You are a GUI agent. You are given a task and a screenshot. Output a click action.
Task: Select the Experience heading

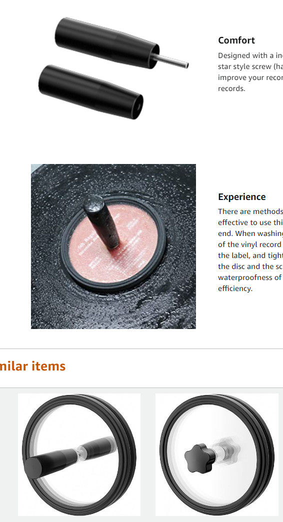[x=241, y=196]
